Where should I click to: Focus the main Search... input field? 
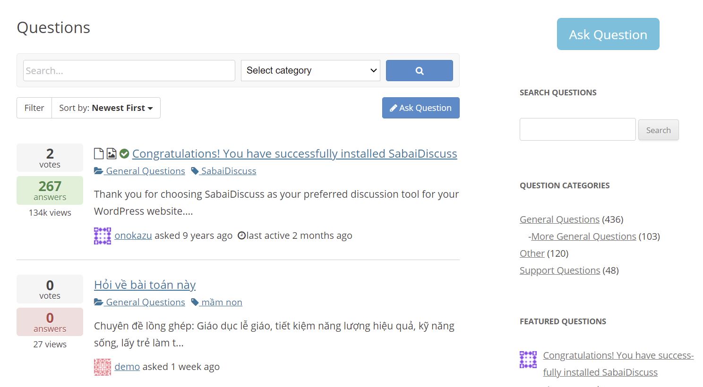click(x=129, y=70)
